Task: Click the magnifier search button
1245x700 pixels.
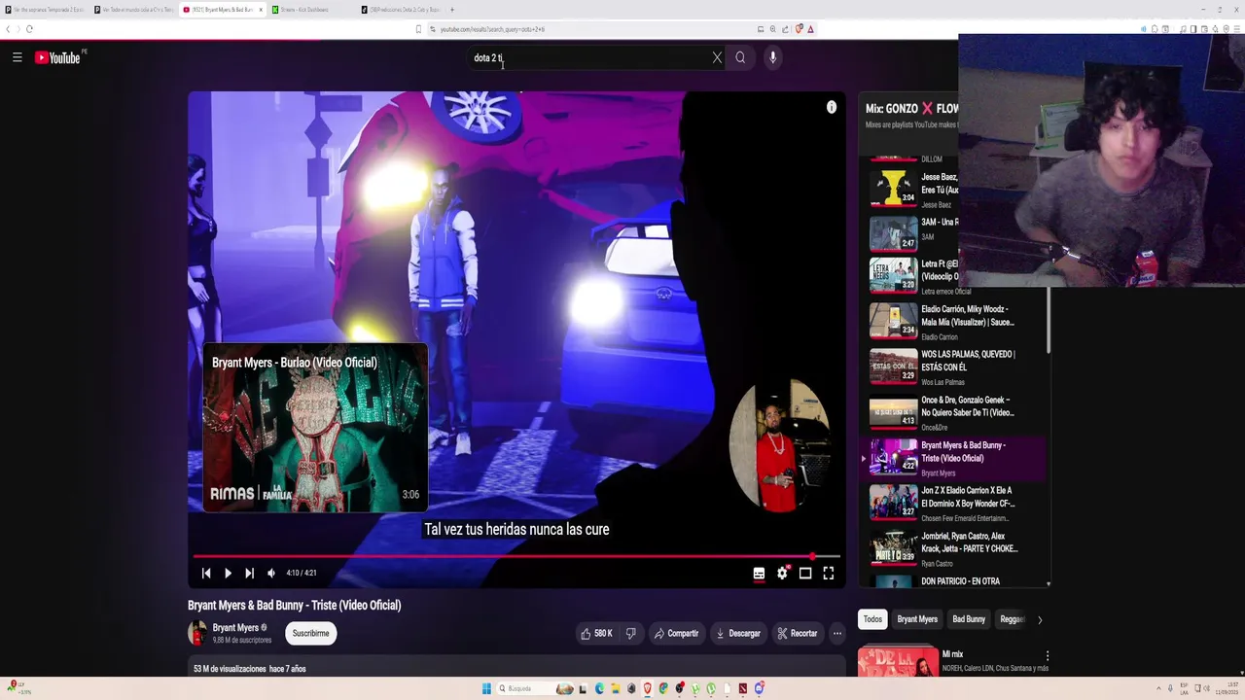Action: pyautogui.click(x=740, y=57)
